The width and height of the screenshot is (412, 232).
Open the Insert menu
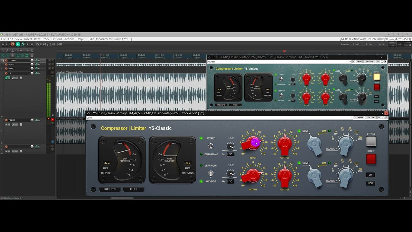[28, 39]
